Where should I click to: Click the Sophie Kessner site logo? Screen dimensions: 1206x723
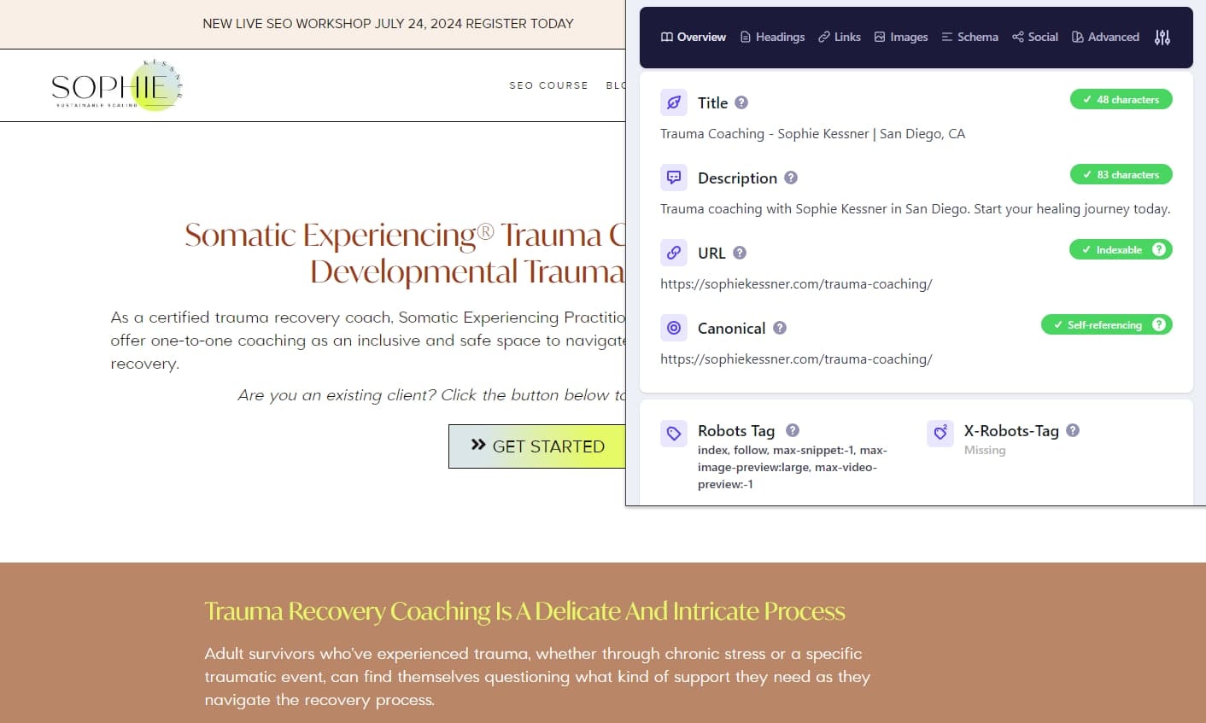click(117, 85)
